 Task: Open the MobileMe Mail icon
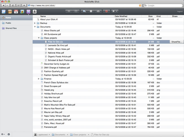pos(4,12)
